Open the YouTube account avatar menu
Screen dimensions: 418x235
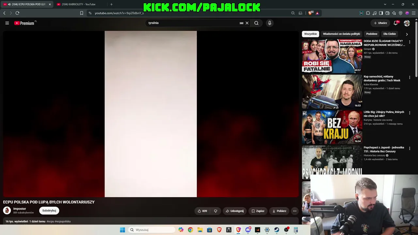tap(407, 23)
